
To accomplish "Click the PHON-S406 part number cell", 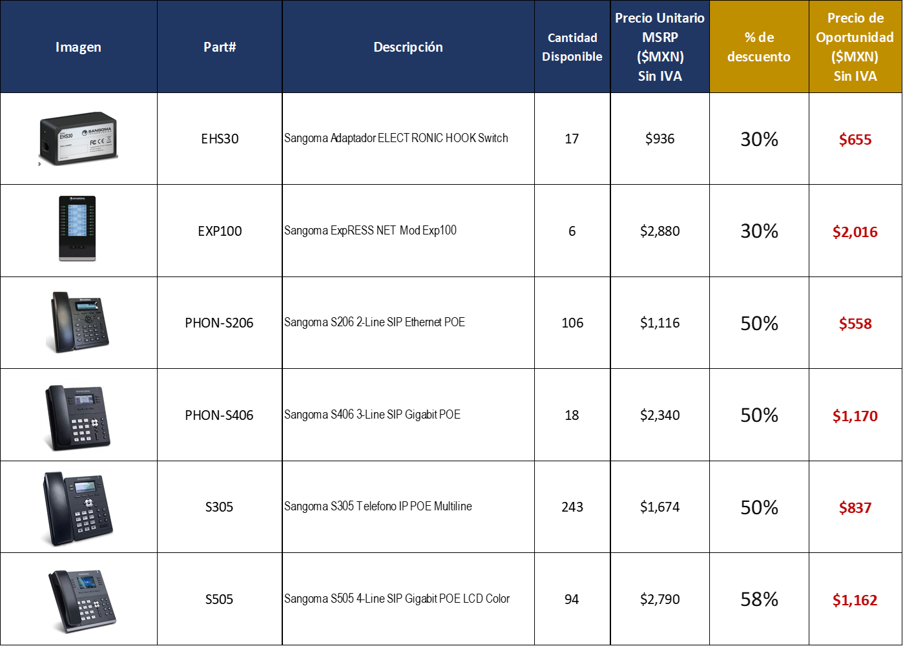I will [x=220, y=415].
